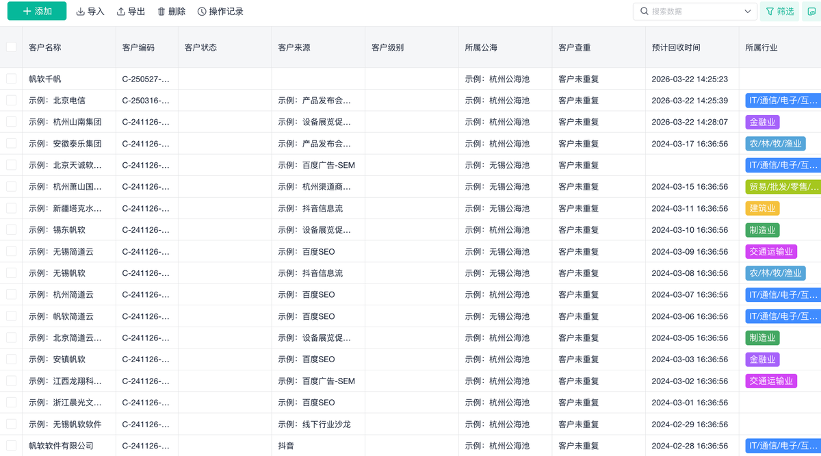Open customer 示例：北京电信
Screen dimensions: 821x456
(x=57, y=100)
